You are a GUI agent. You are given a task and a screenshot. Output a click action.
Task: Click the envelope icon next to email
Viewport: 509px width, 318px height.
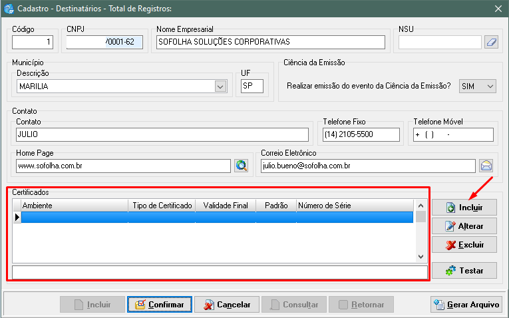point(486,166)
